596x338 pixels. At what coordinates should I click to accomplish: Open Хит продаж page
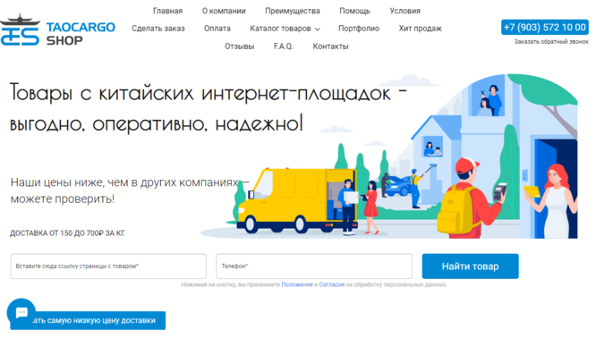coord(420,29)
